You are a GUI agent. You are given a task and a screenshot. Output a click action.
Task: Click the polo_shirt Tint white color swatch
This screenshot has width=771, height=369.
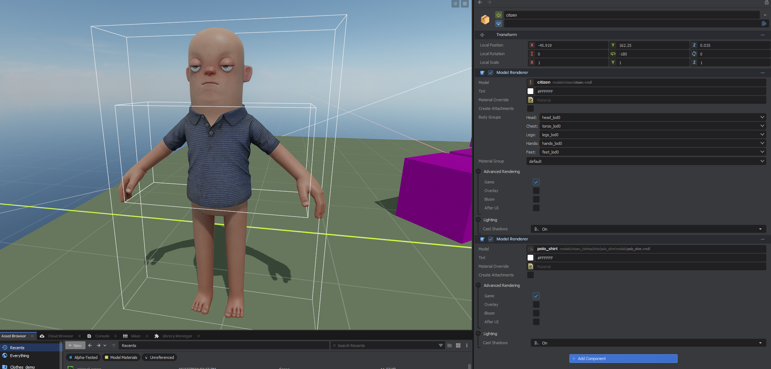(x=530, y=258)
